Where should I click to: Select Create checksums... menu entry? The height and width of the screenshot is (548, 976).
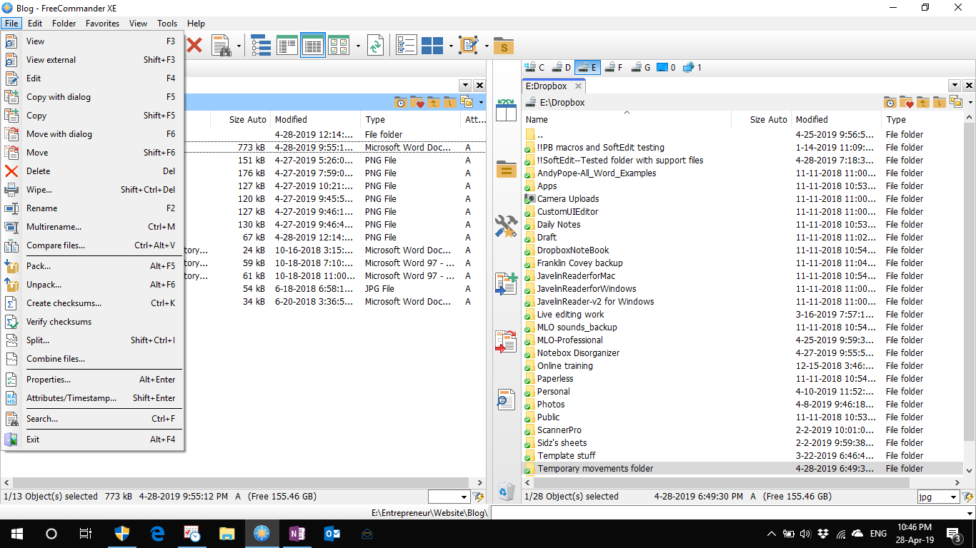click(x=92, y=303)
